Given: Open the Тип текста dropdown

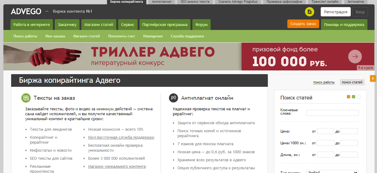Looking at the screenshot, I should click(332, 171).
